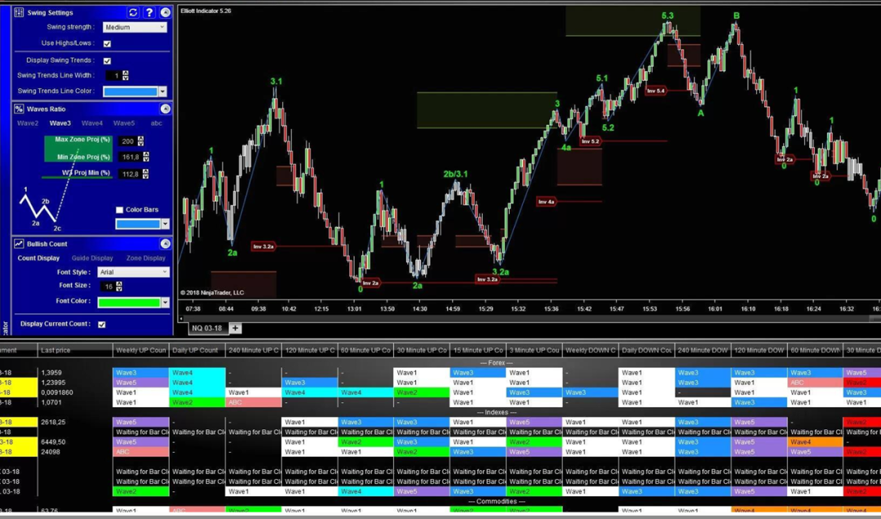
Task: Click the green Font Color swatch
Action: pos(129,303)
